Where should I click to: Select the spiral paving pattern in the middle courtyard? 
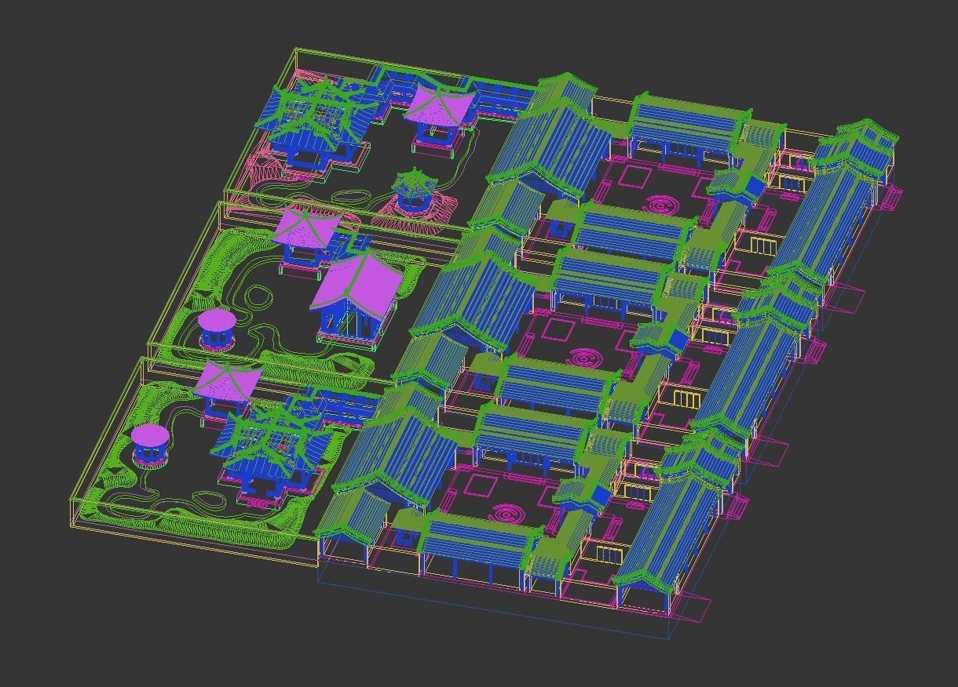pyautogui.click(x=586, y=359)
